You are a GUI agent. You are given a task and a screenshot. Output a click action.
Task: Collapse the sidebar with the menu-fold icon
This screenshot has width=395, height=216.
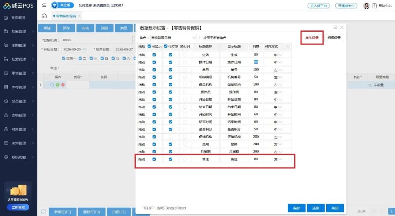[x=44, y=5]
